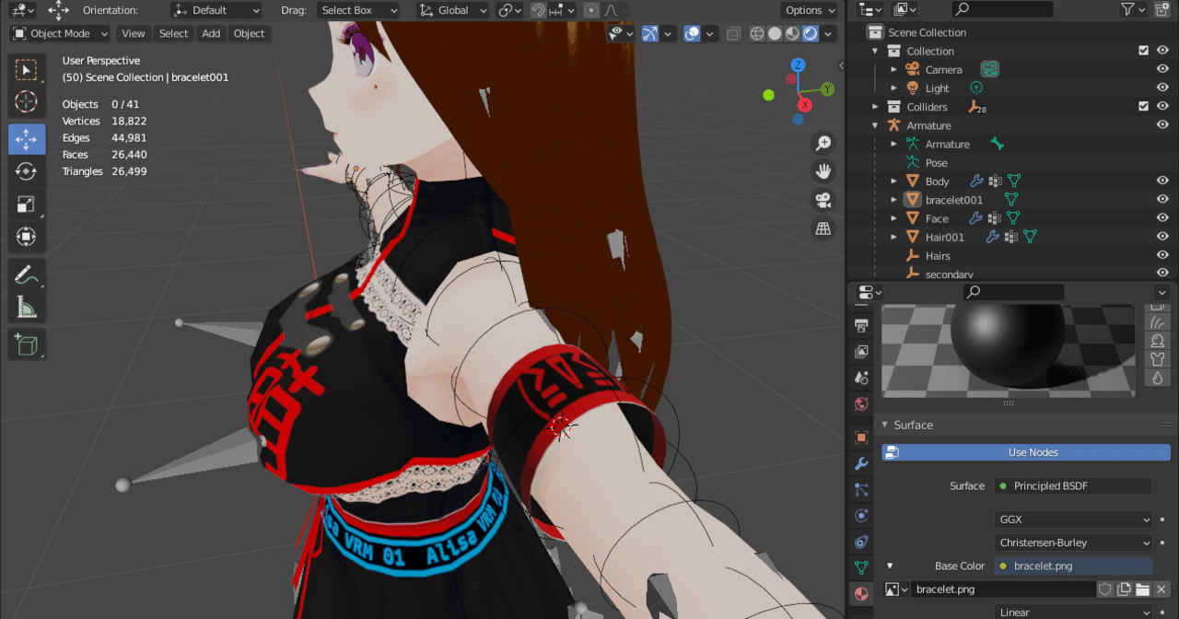Toggle X-Ray mode in the viewport
The image size is (1179, 619).
pos(733,33)
